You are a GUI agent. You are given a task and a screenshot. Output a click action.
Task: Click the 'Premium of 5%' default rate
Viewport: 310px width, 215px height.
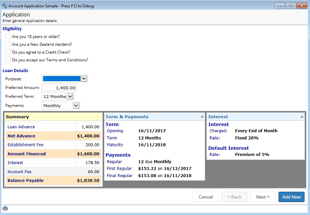pyautogui.click(x=252, y=155)
